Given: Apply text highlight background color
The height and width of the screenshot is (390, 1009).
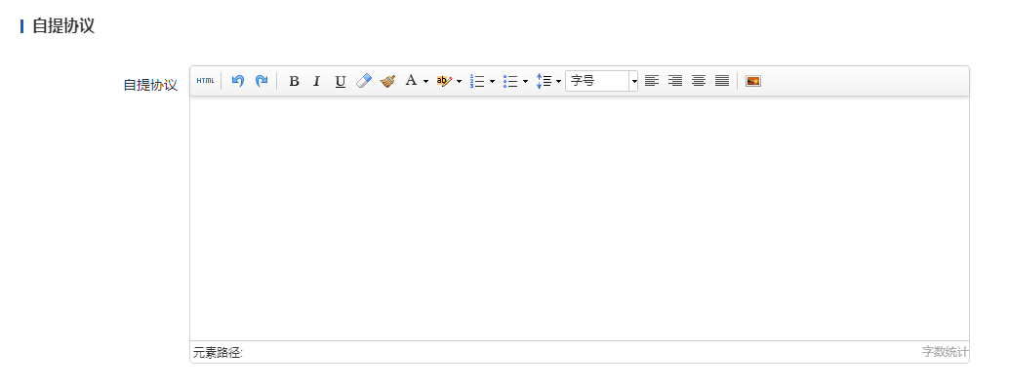Looking at the screenshot, I should coord(444,81).
